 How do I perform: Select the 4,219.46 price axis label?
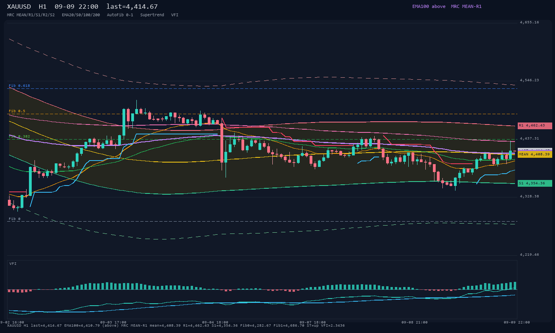[529, 255]
